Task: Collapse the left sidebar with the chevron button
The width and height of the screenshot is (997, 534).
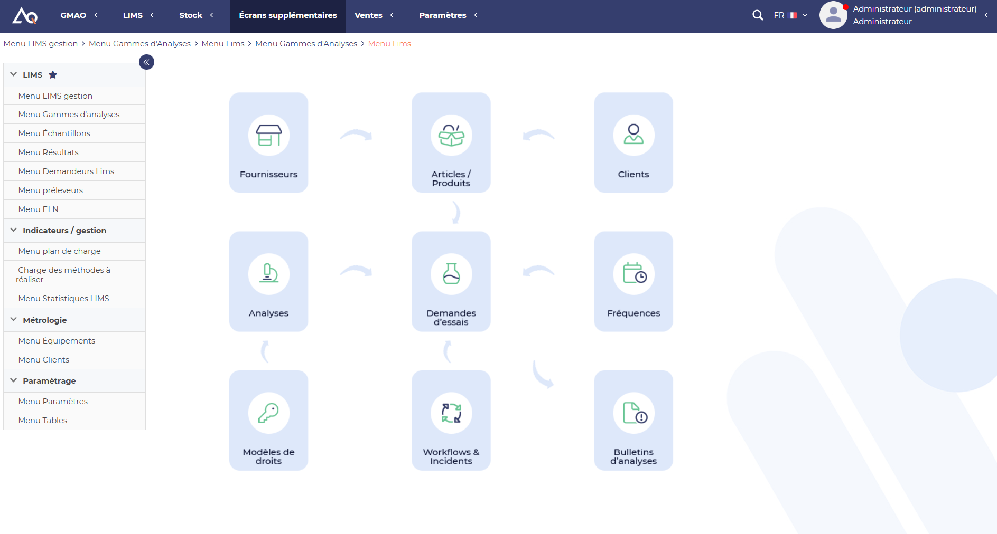Action: pyautogui.click(x=146, y=62)
